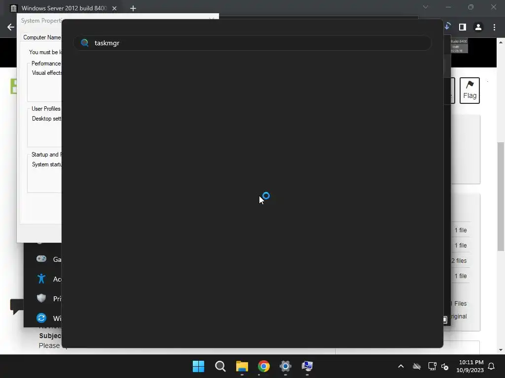Open the clock showing 10:11 PM
Viewport: 505px width, 378px height.
470,366
